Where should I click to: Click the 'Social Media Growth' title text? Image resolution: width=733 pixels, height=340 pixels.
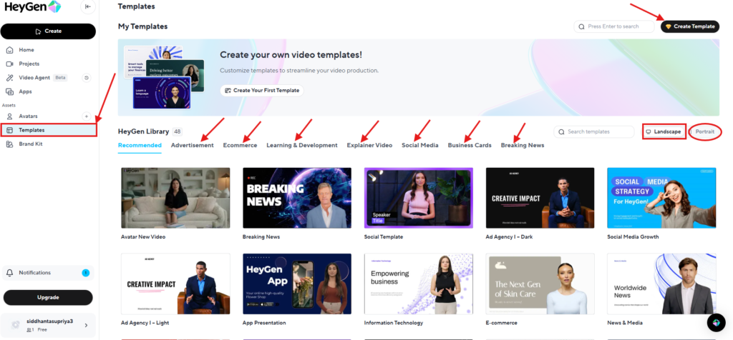pyautogui.click(x=633, y=237)
